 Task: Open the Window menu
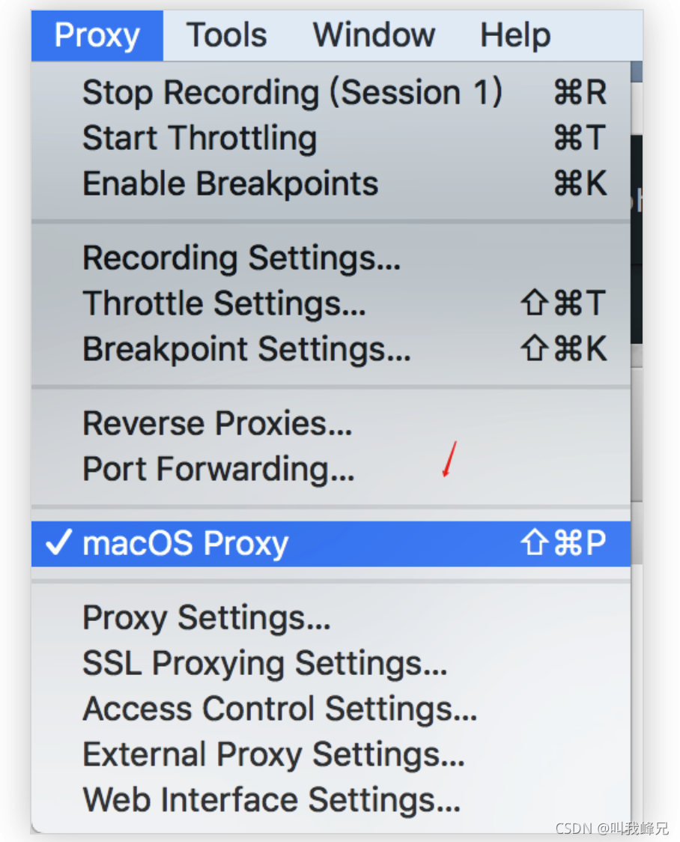point(374,35)
